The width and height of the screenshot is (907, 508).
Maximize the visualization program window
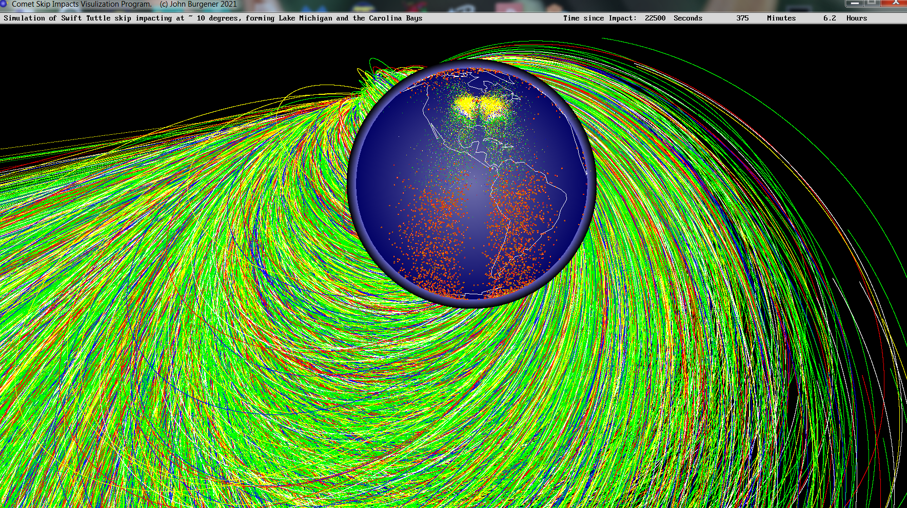(871, 3)
